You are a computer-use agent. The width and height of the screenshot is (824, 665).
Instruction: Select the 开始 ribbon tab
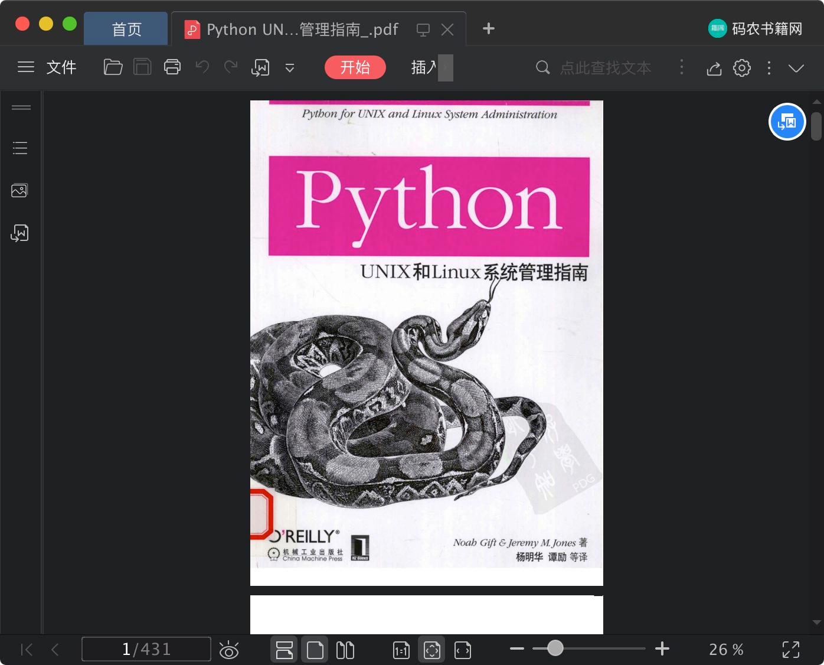click(355, 67)
